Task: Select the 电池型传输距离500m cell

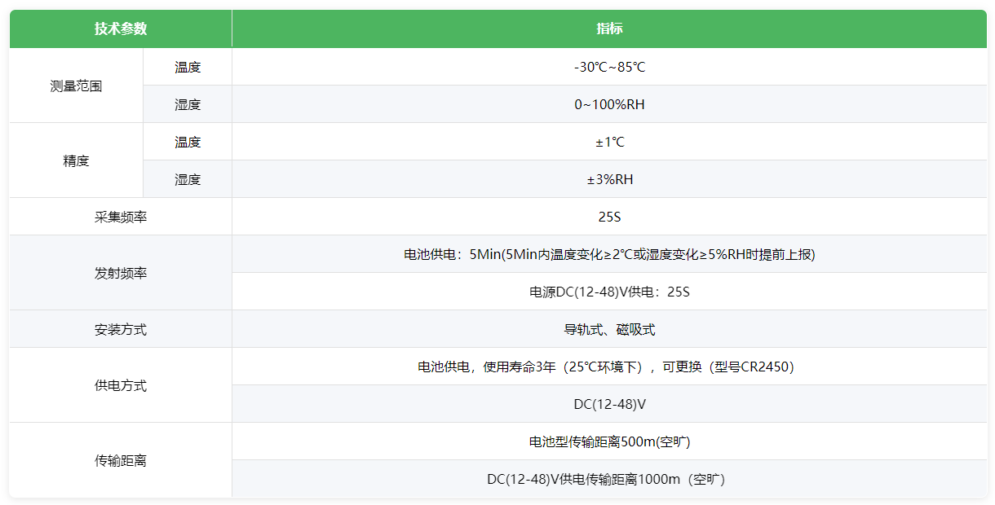Action: coord(609,441)
